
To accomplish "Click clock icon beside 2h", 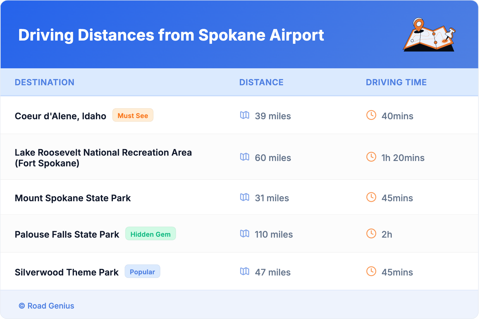I will pyautogui.click(x=371, y=233).
